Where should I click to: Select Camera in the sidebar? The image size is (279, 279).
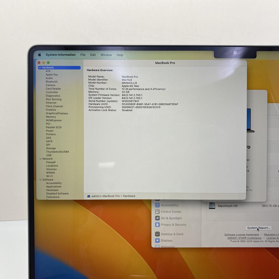(51, 85)
